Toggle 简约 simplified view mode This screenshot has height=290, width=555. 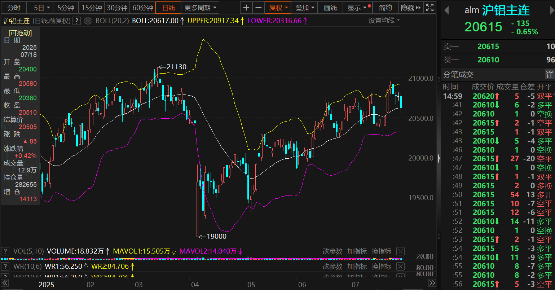click(x=385, y=8)
